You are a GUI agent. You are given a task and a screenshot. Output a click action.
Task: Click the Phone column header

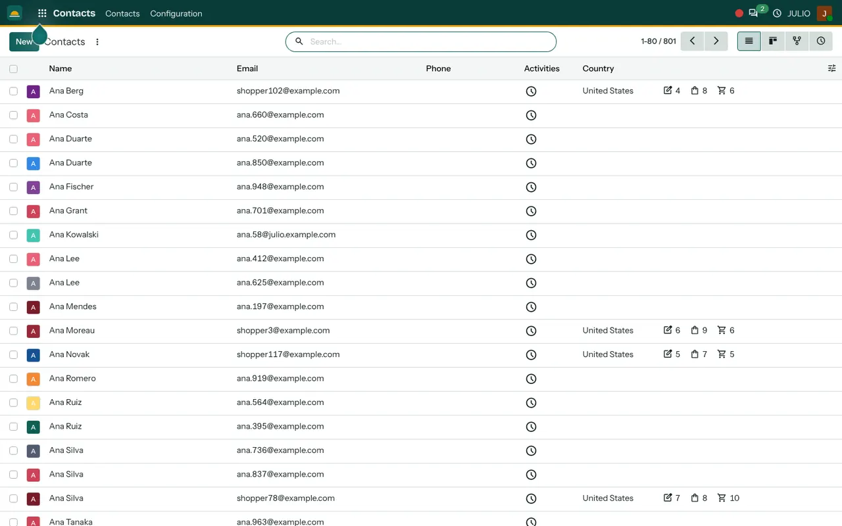(x=438, y=68)
